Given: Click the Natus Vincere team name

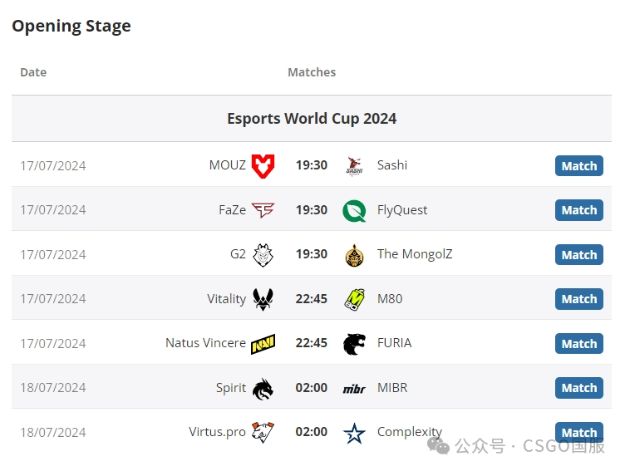Looking at the screenshot, I should [205, 343].
